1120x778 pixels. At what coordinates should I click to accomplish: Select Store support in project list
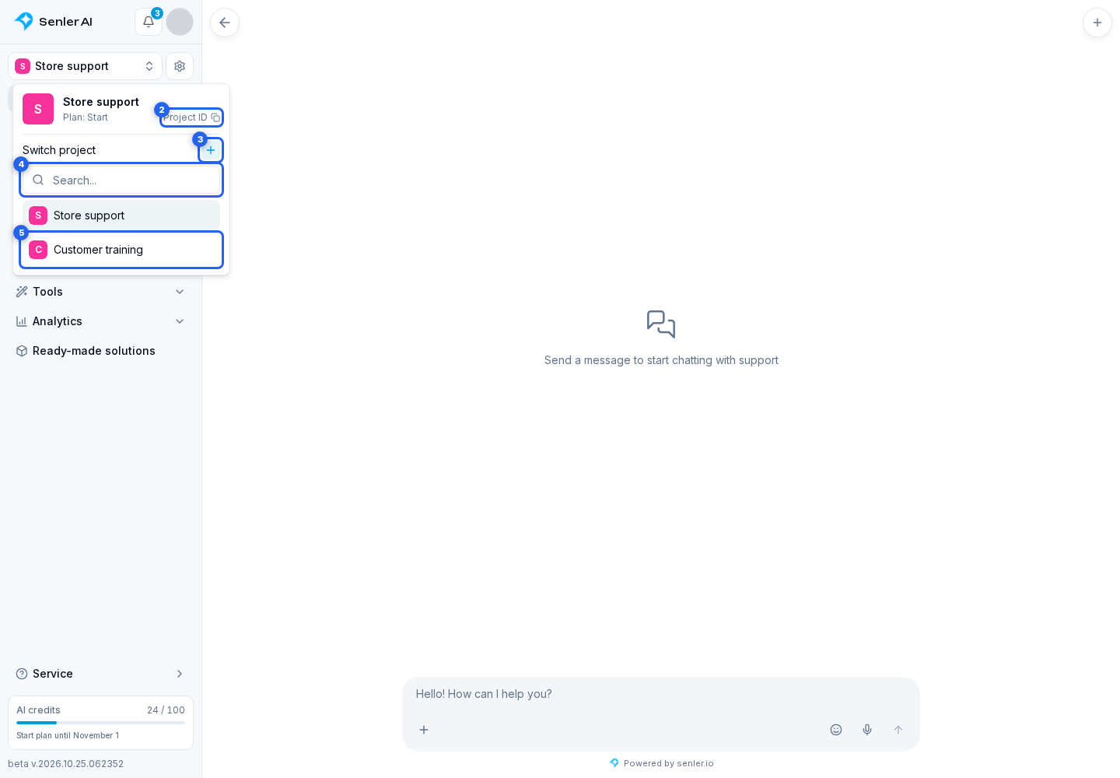pyautogui.click(x=121, y=216)
